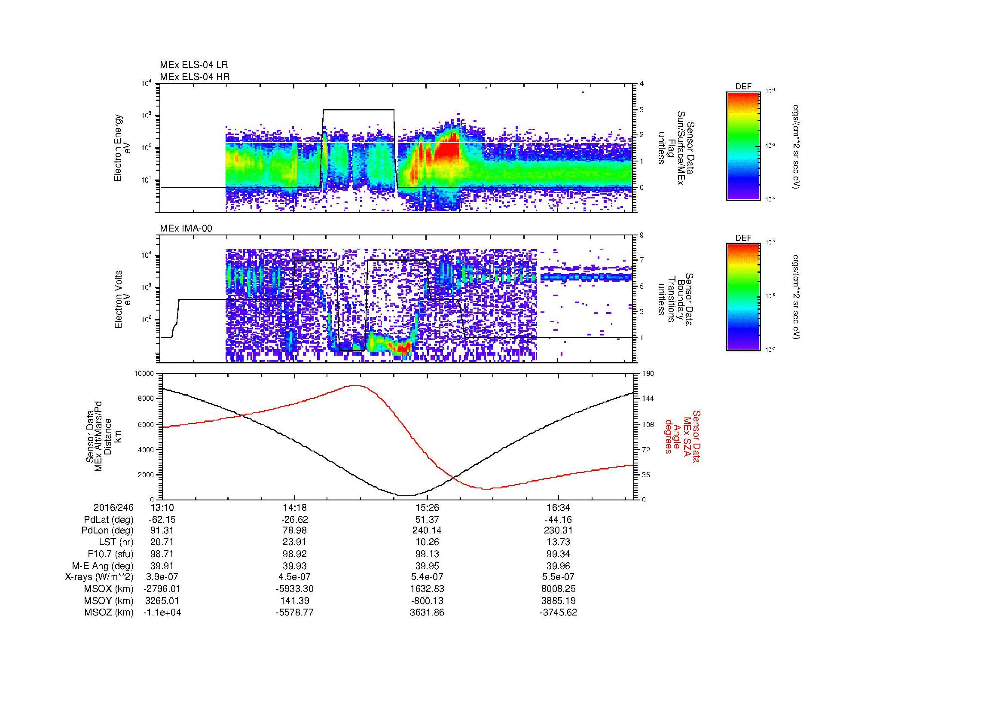This screenshot has width=1005, height=710.
Task: Click the PdLon value '91.31'
Action: coord(162,530)
